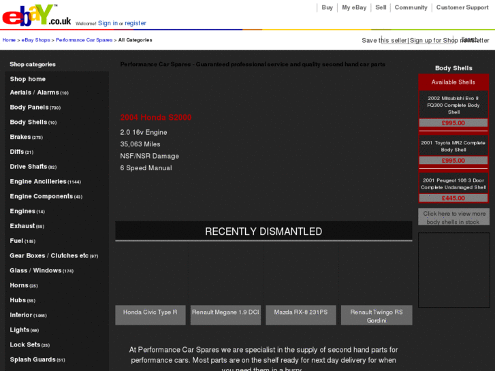Open the Buy menu

pos(327,7)
